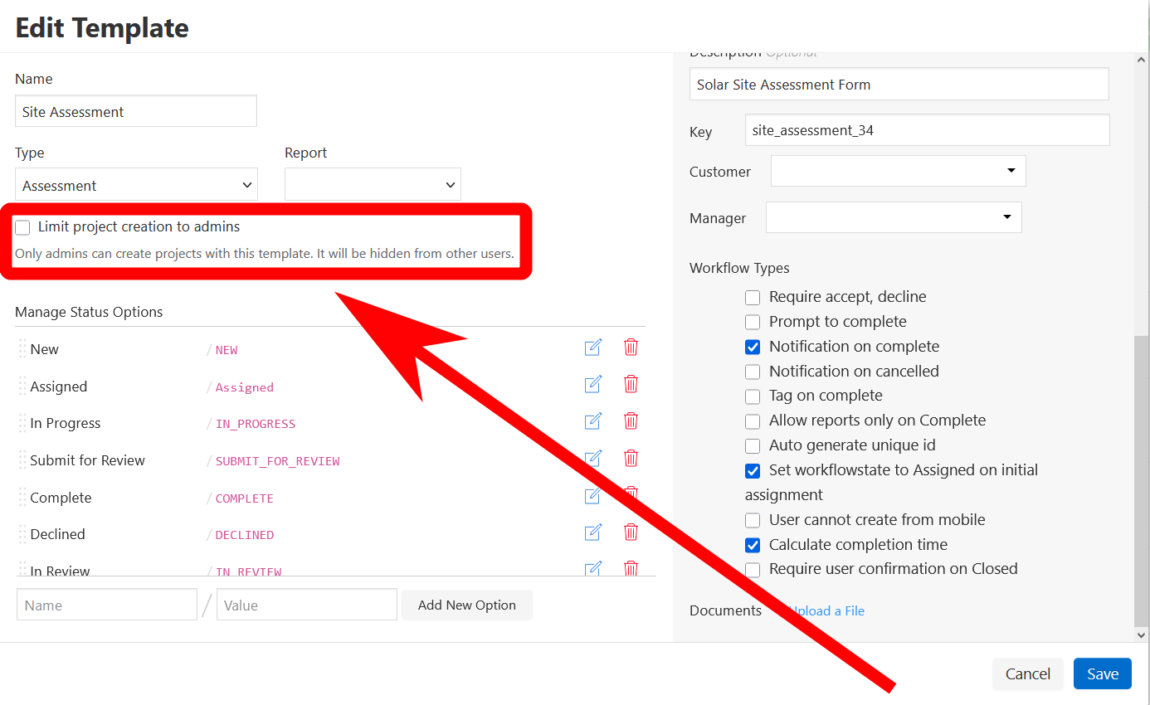
Task: Click the right panel scrollbar thumb
Action: point(1142,481)
